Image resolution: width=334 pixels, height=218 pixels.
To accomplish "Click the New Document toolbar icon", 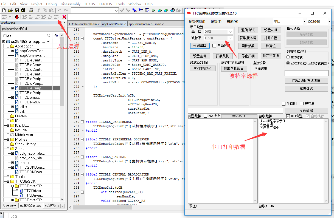I will pos(4,10).
